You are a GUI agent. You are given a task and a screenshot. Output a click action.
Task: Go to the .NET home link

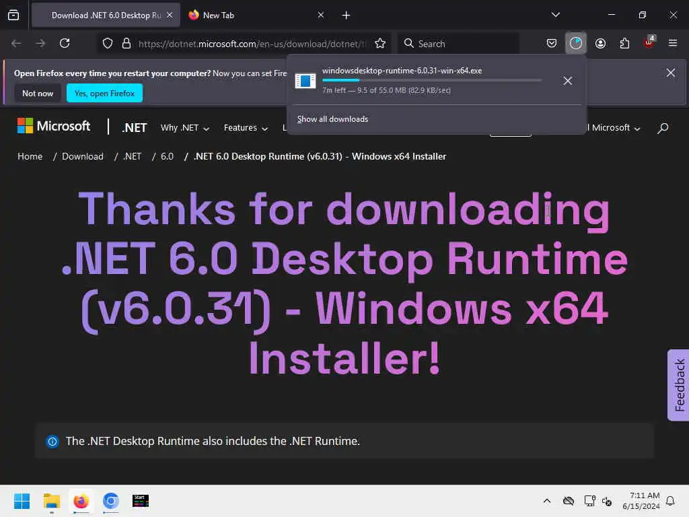(135, 128)
